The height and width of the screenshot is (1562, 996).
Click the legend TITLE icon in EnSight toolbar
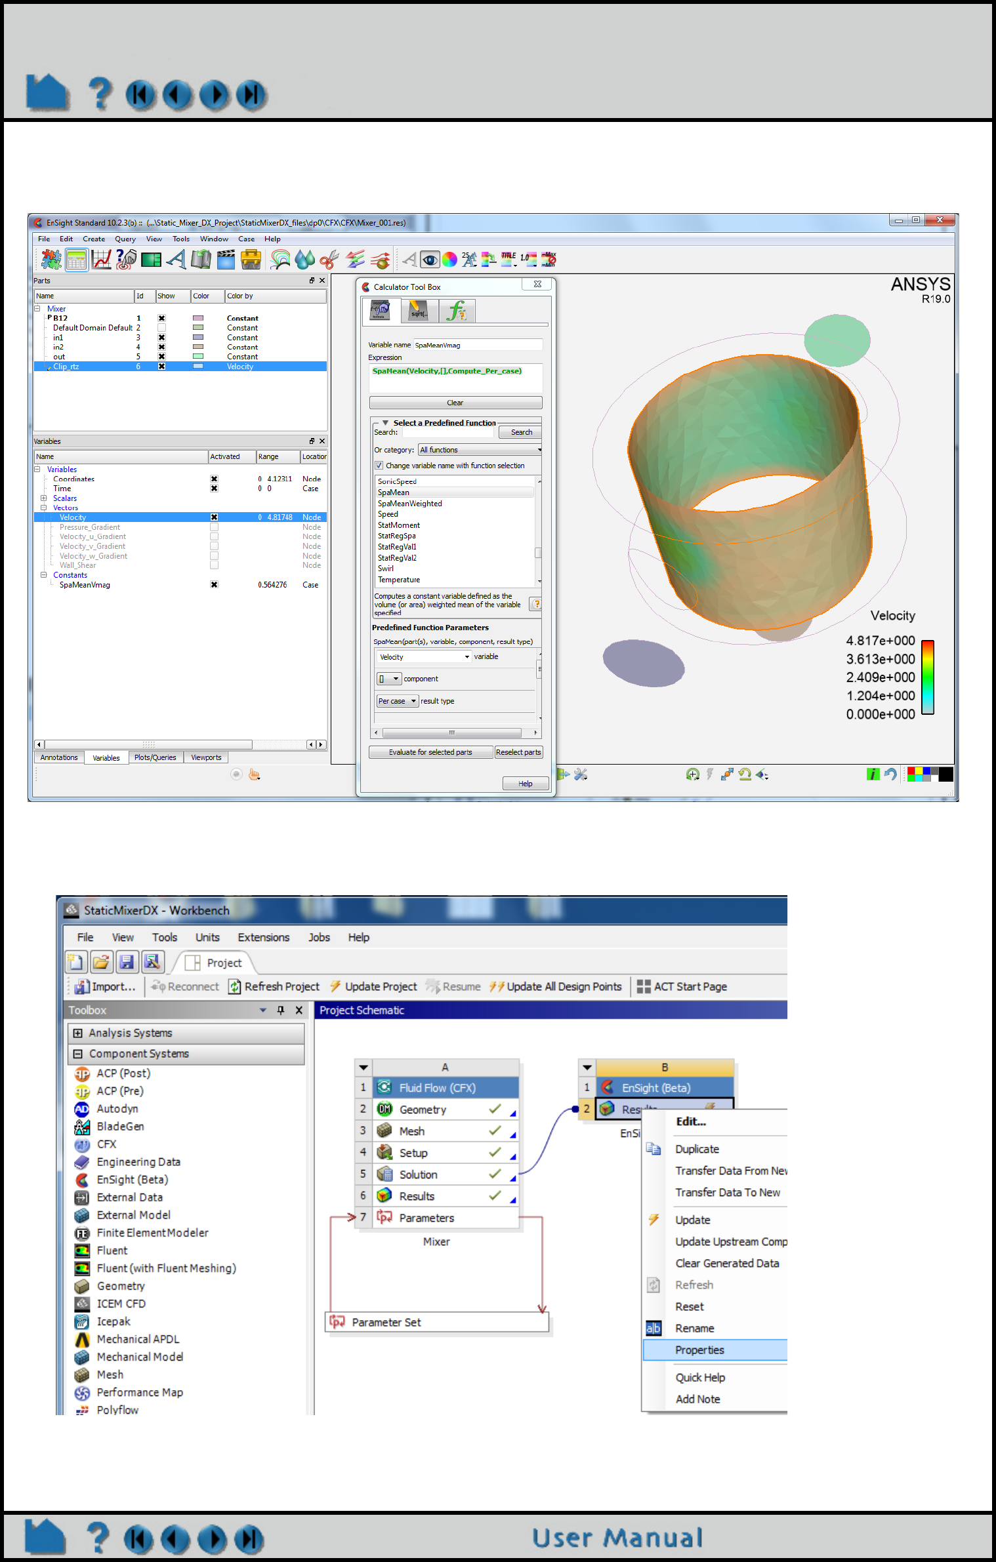(508, 260)
